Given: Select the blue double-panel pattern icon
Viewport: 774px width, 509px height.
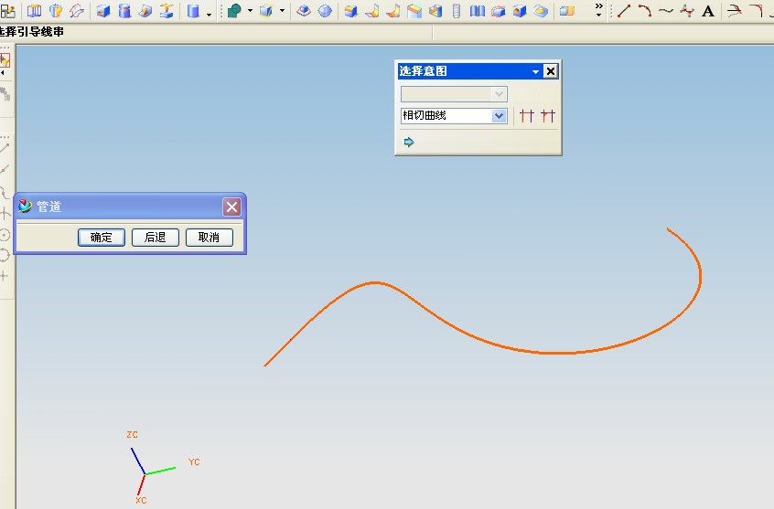Looking at the screenshot, I should (477, 11).
